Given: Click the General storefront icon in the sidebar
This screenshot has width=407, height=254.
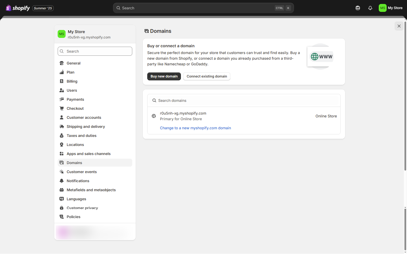Looking at the screenshot, I should tap(62, 63).
